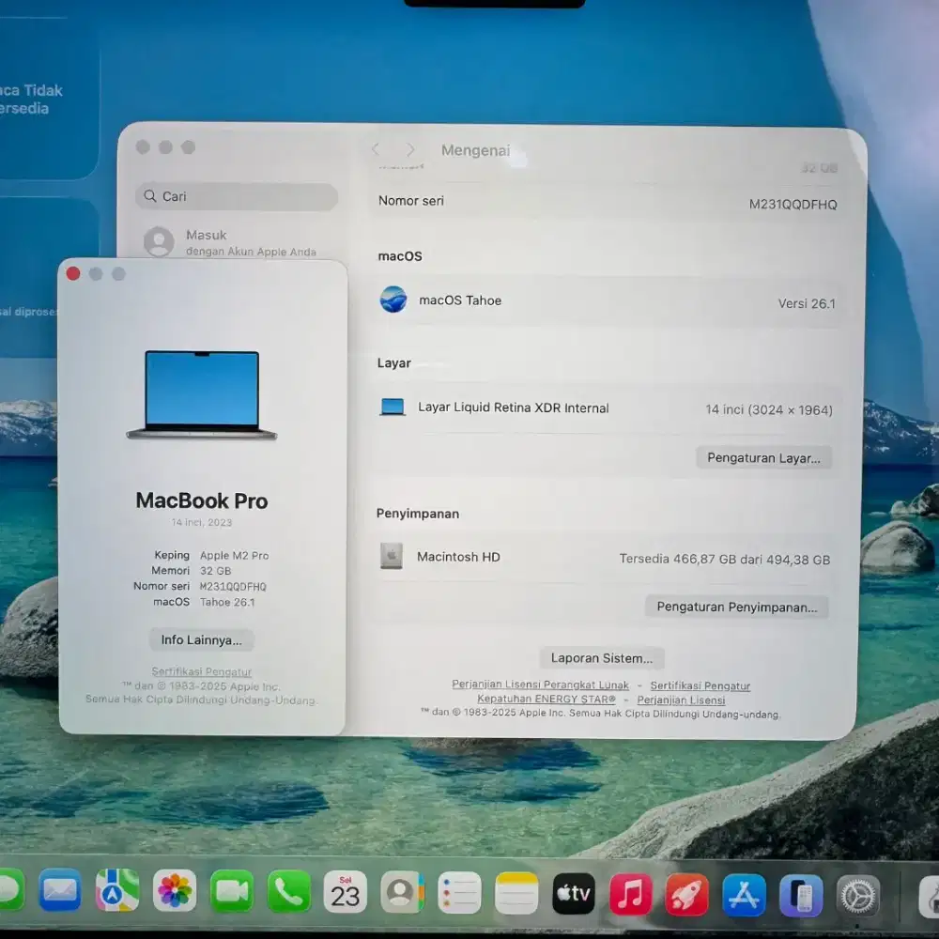Click the account avatar beside Masuk

(159, 241)
